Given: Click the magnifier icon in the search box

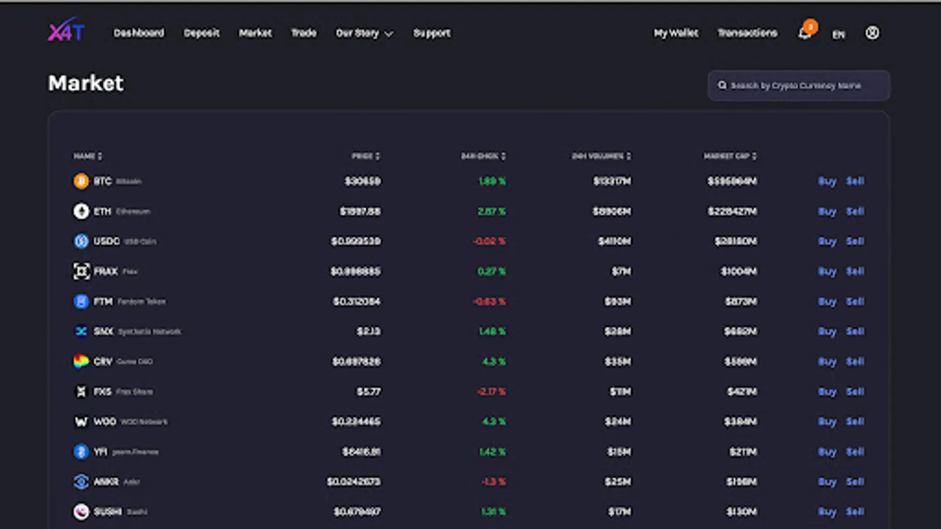Looking at the screenshot, I should tap(722, 85).
